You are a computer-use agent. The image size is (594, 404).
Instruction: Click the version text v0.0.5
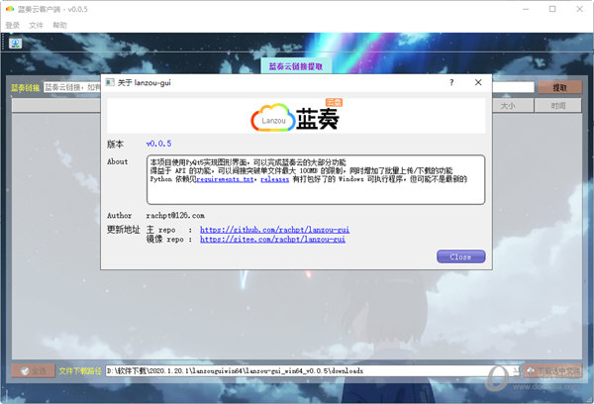click(158, 144)
